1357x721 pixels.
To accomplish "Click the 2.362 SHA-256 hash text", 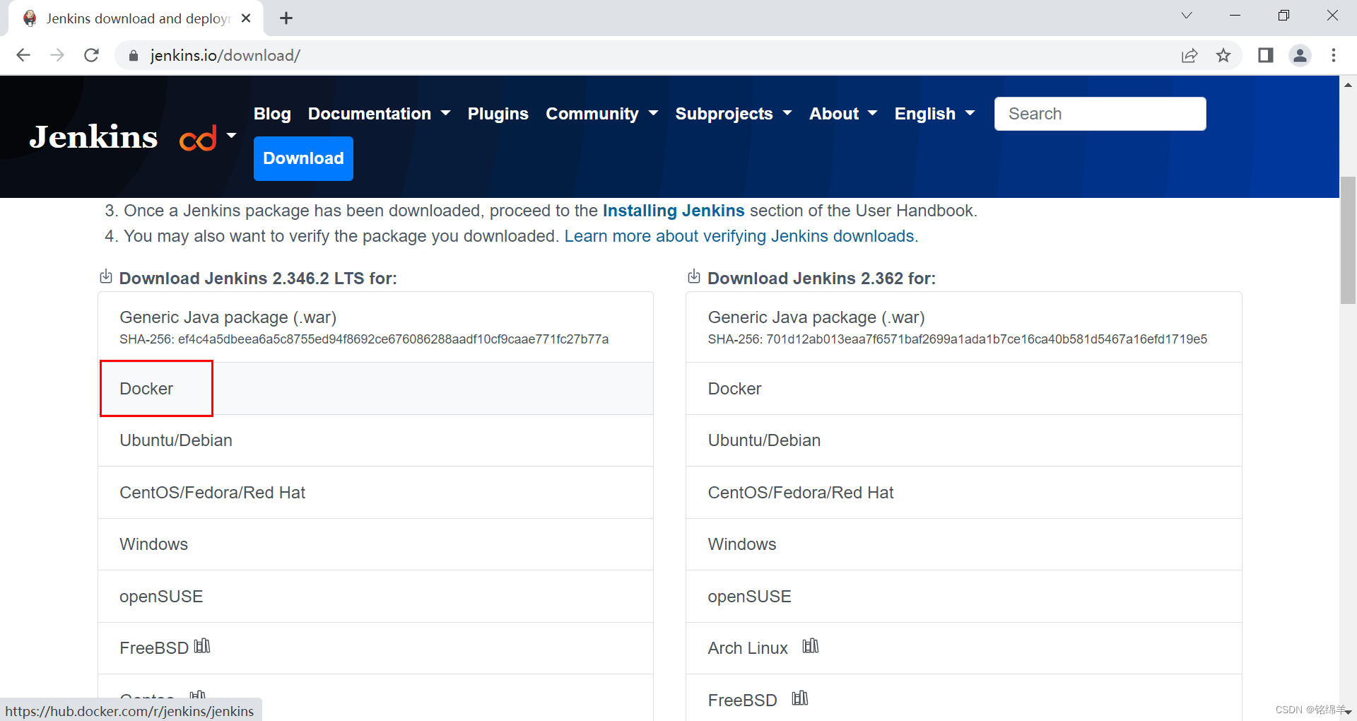I will click(x=958, y=339).
